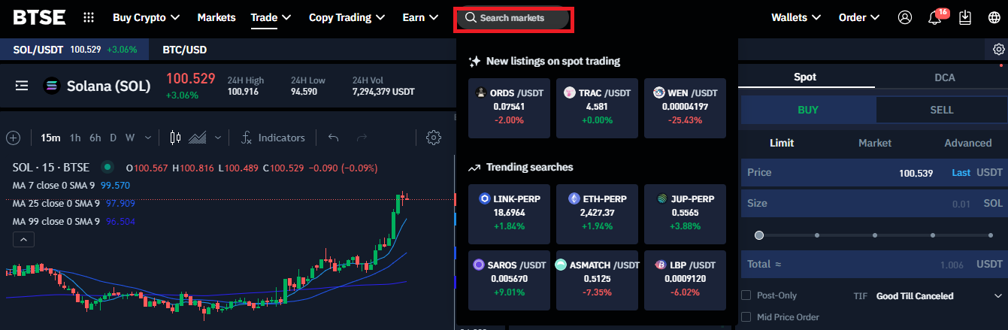
Task: Toggle the market list hamburger icon
Action: (22, 86)
